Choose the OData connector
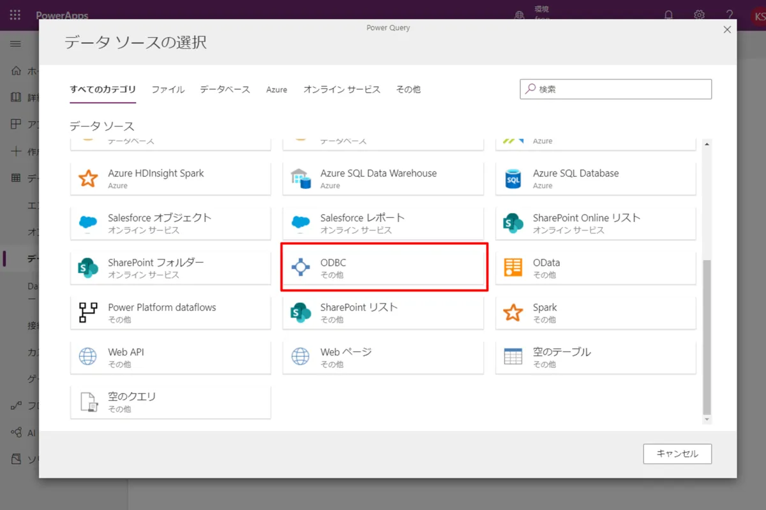Viewport: 766px width, 510px height. [594, 267]
